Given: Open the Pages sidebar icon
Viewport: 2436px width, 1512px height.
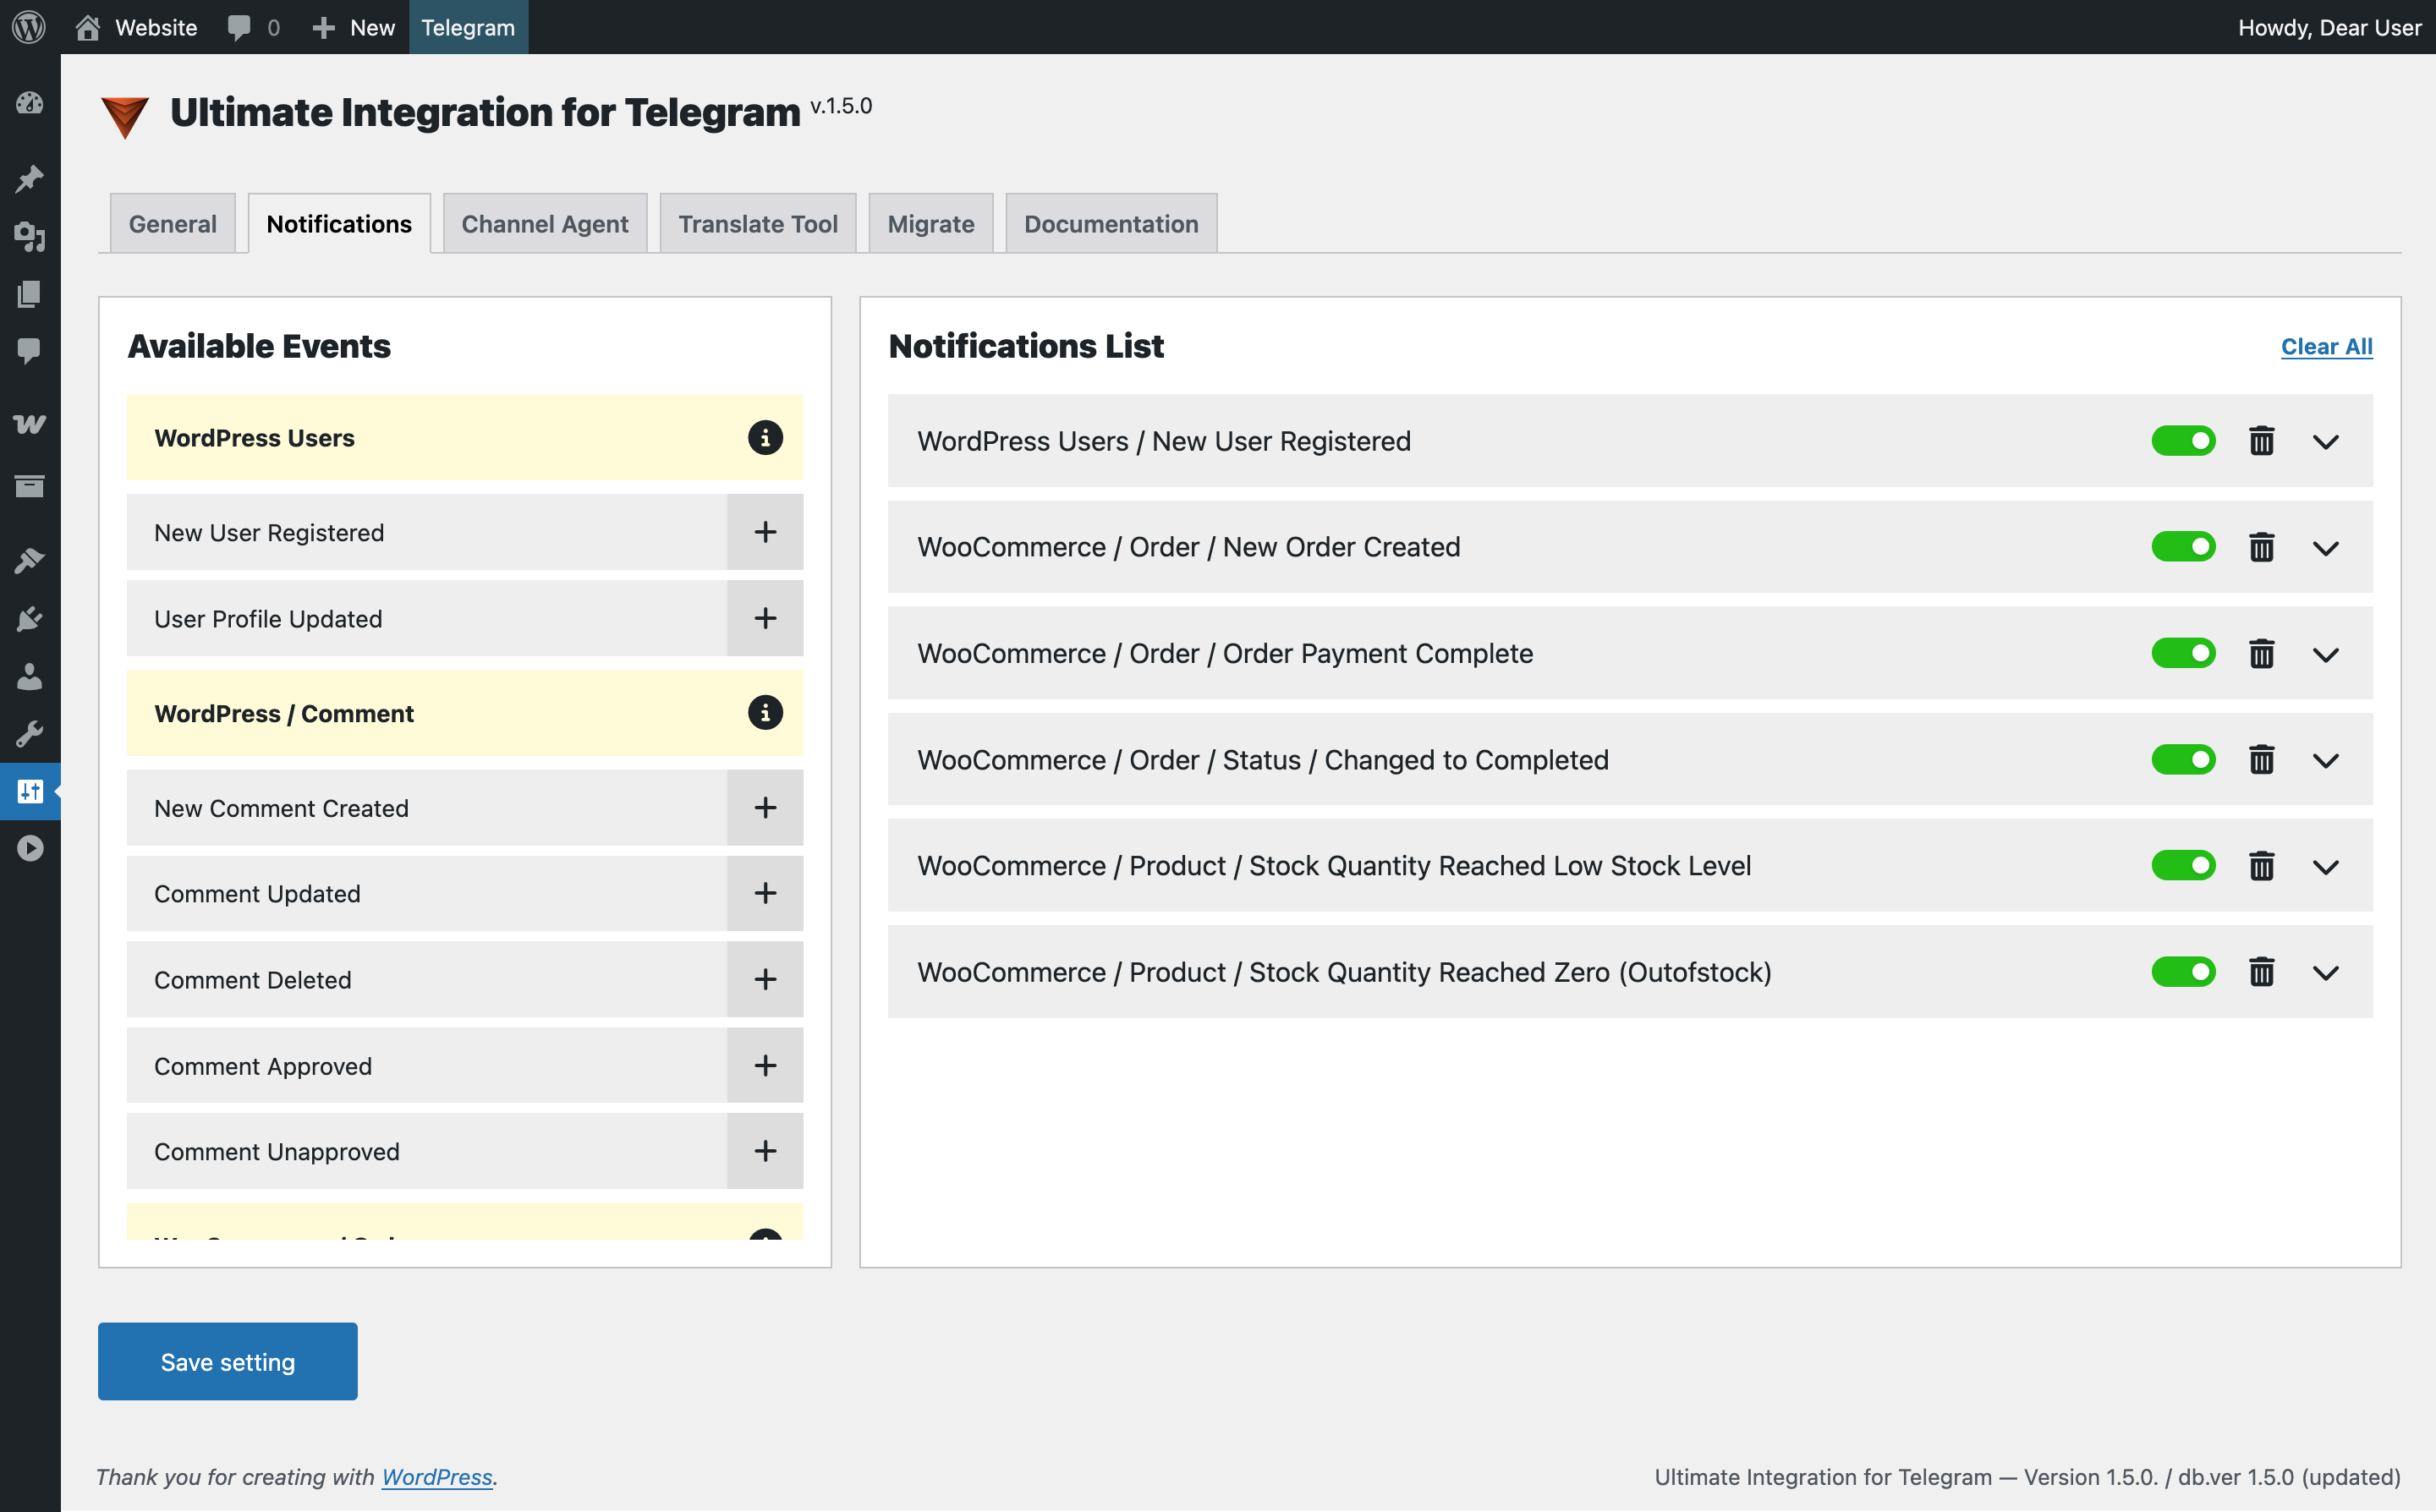Looking at the screenshot, I should click(x=30, y=294).
